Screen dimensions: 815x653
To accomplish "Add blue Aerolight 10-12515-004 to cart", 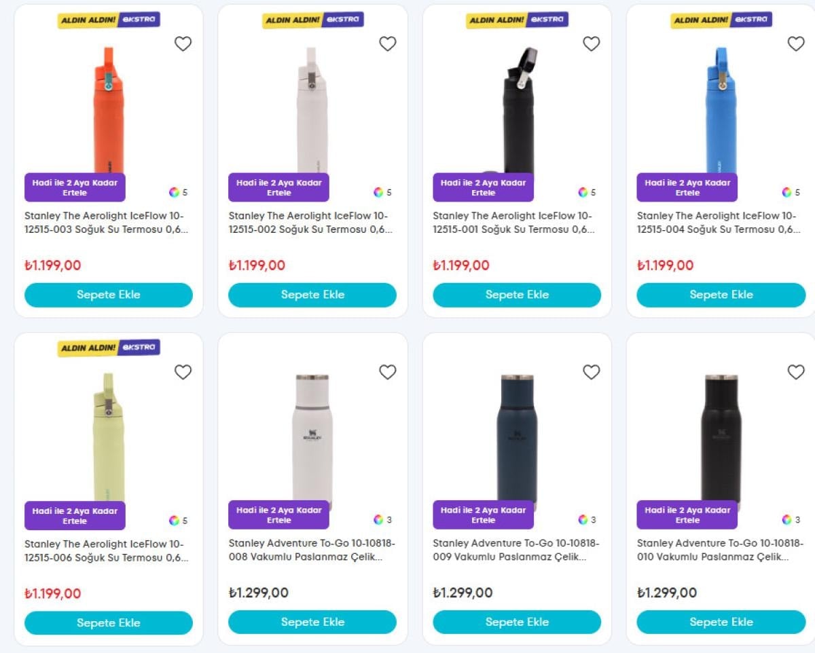I will click(721, 295).
